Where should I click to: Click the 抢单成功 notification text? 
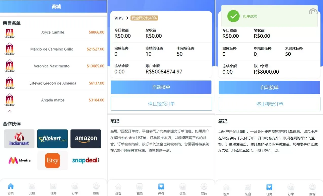250,16
